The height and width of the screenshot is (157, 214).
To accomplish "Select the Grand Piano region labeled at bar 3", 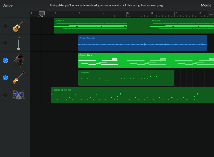I will (x=102, y=61).
